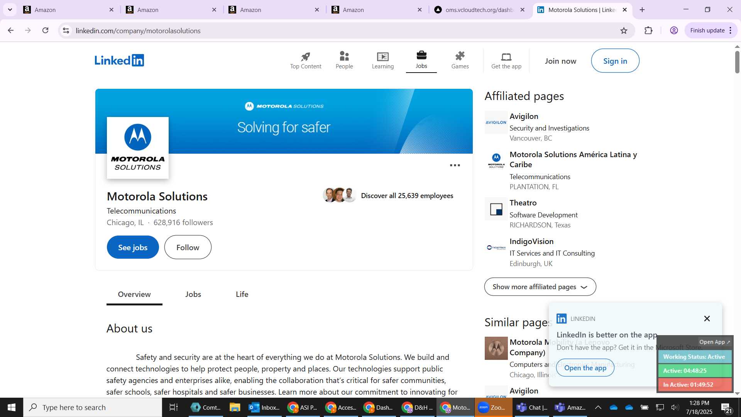Switch to the first Amazon browser tab
The image size is (741, 417).
(x=69, y=10)
